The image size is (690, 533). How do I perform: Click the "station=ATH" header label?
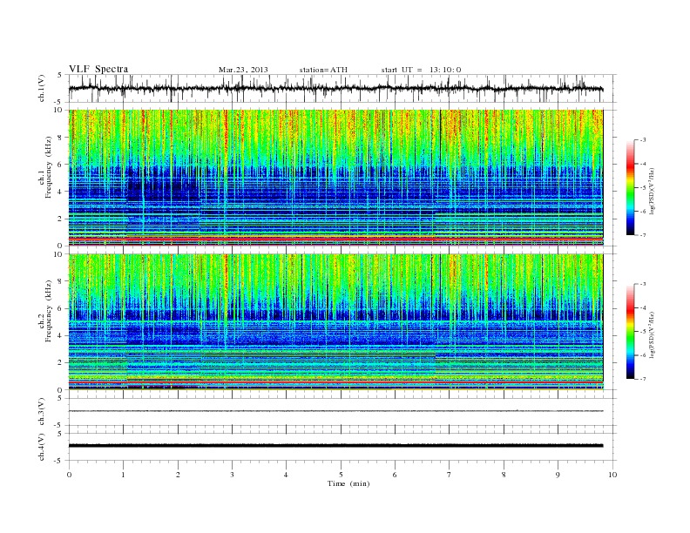(x=323, y=70)
